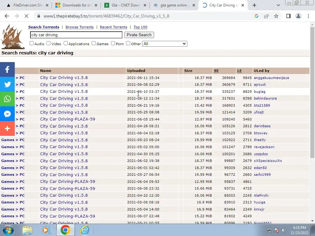Click the network icon in system tray
This screenshot has height=236, width=315.
point(269,230)
